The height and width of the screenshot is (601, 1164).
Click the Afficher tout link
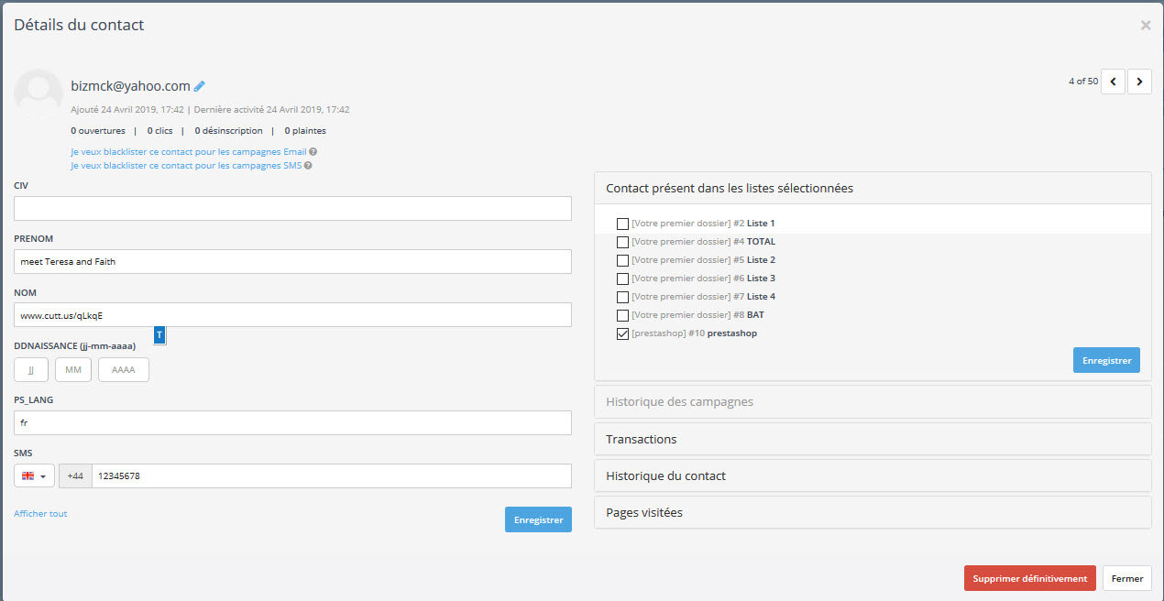click(x=40, y=514)
